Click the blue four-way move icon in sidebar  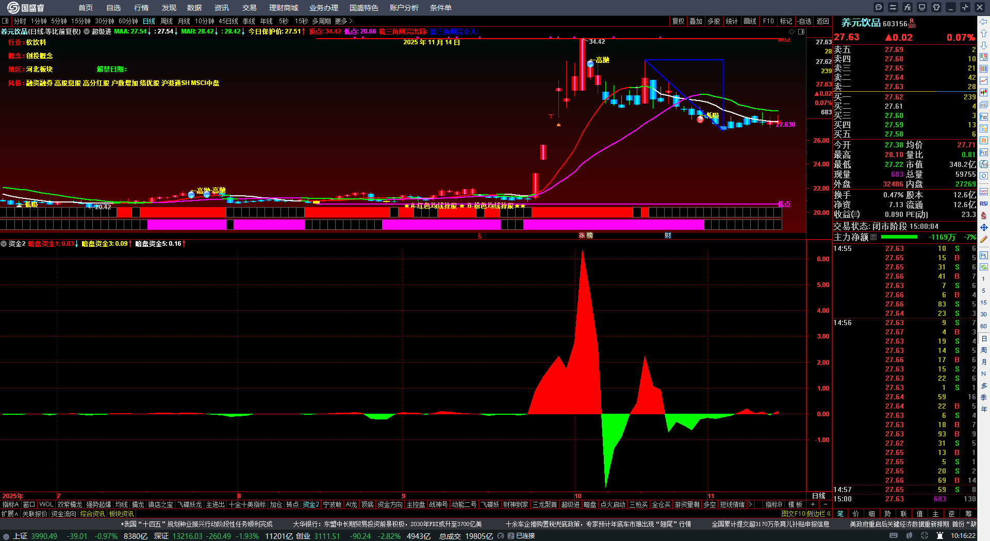coord(984,227)
